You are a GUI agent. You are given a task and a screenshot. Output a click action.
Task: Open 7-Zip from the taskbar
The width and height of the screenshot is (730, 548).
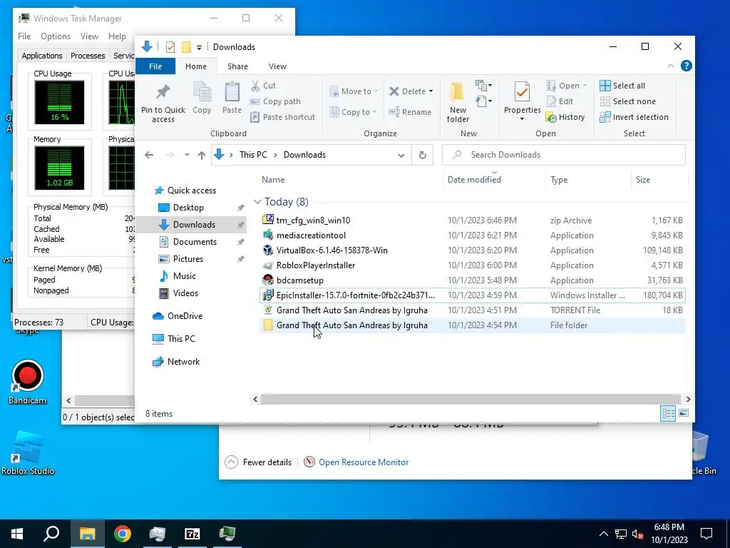click(x=192, y=534)
